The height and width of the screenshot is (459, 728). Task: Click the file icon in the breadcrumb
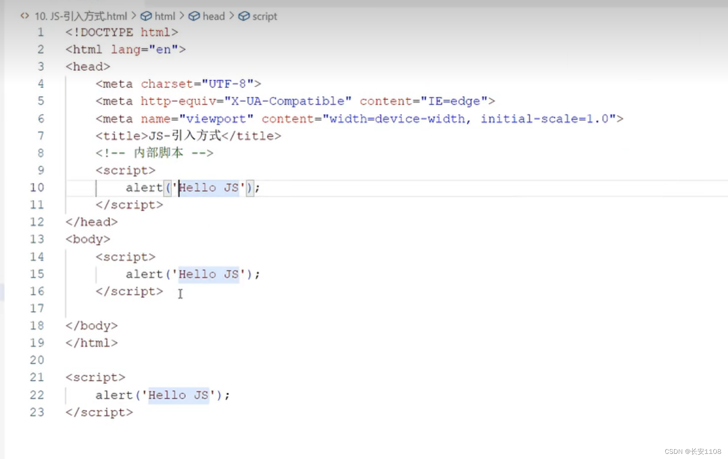point(25,16)
